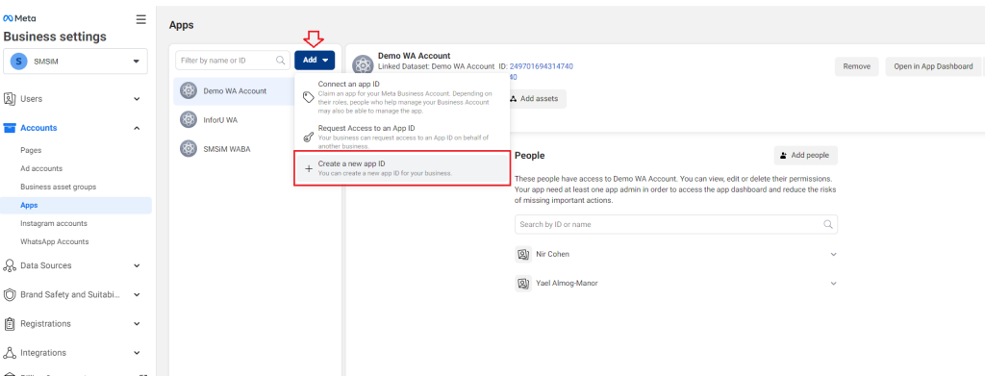
Task: Click the blue Add dropdown button
Action: 315,61
